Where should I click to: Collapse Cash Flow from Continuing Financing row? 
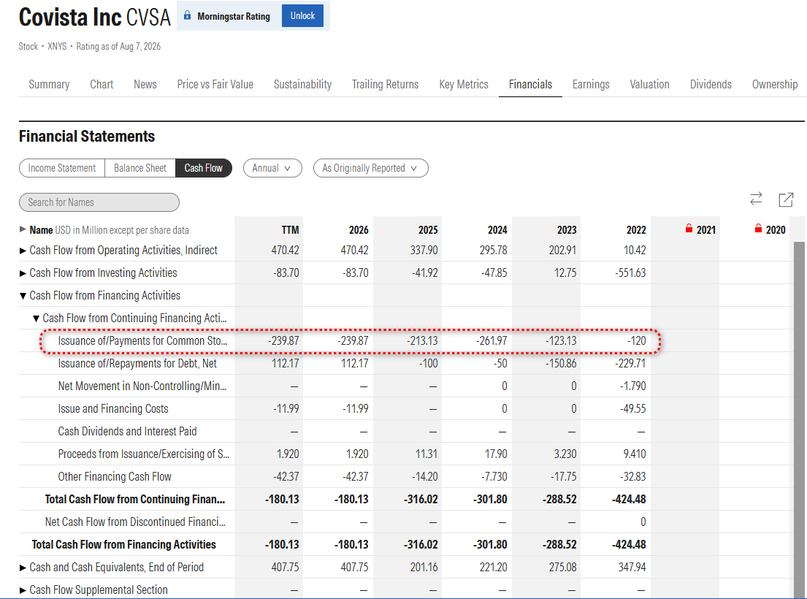(36, 318)
